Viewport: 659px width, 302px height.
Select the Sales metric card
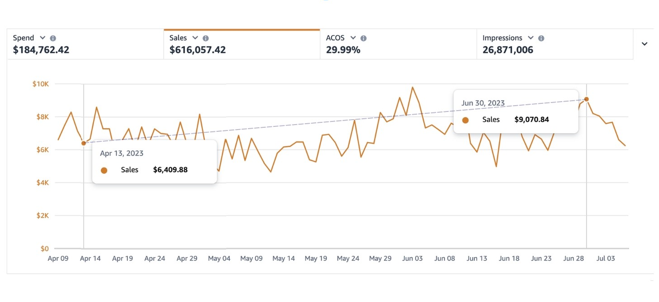click(242, 44)
